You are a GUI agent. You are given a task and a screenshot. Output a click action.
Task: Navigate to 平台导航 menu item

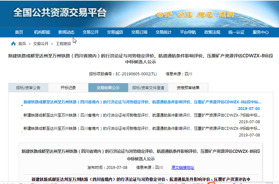tap(188, 32)
